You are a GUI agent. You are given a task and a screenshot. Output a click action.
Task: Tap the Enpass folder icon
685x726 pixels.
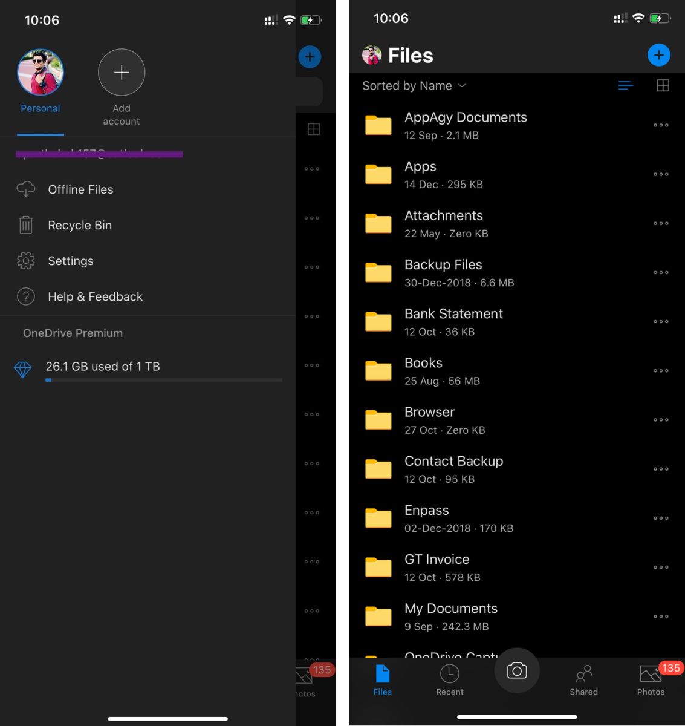[378, 518]
